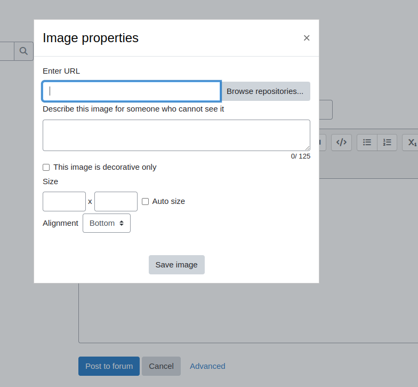Click the image description text area

tap(176, 136)
